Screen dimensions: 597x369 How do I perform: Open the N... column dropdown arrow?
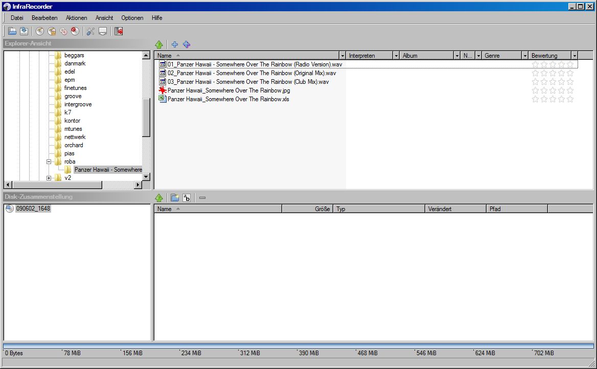point(478,56)
